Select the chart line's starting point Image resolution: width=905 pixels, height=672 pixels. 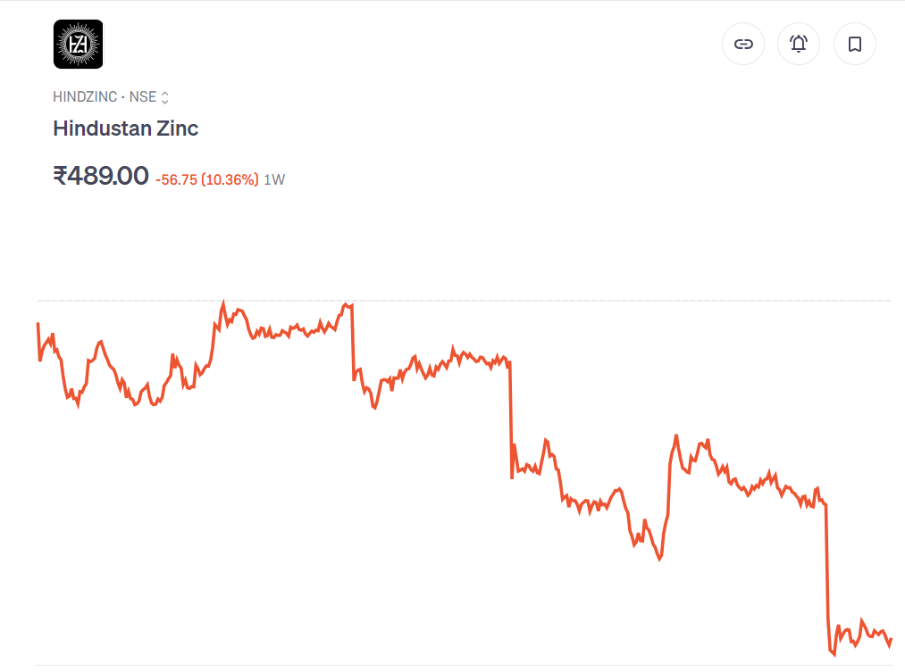(38, 324)
